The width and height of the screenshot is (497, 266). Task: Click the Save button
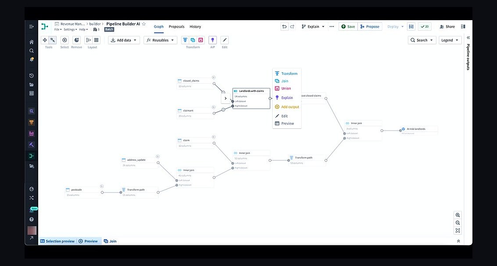[x=348, y=27]
